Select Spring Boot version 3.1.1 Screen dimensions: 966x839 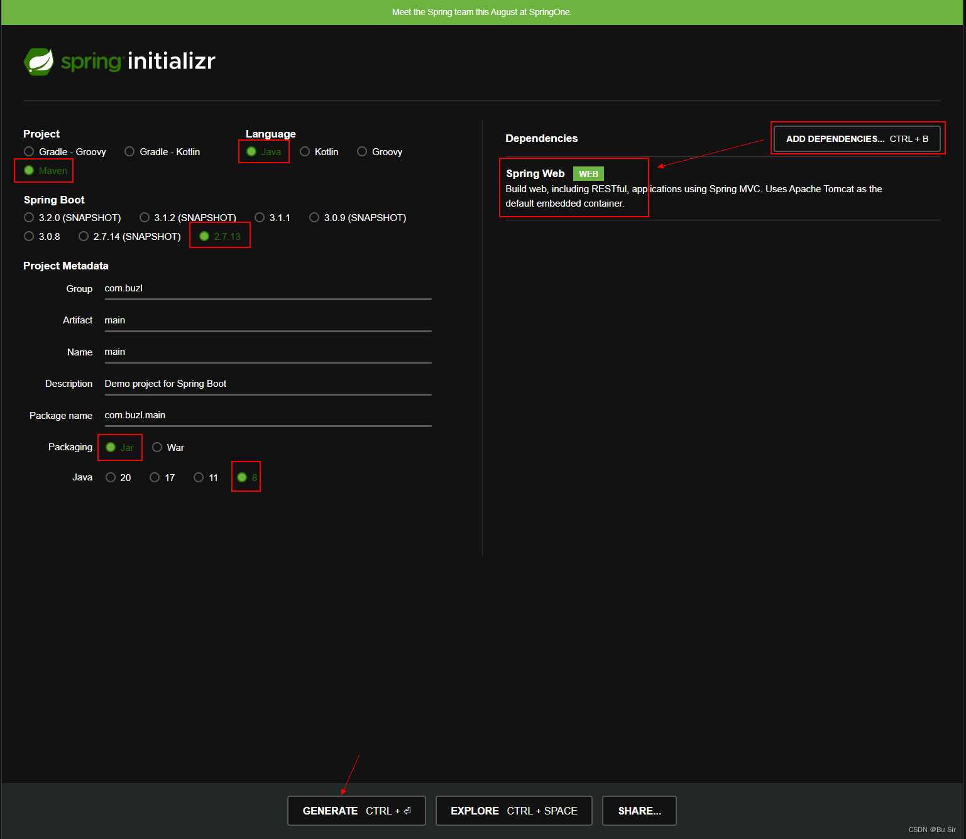pyautogui.click(x=259, y=217)
